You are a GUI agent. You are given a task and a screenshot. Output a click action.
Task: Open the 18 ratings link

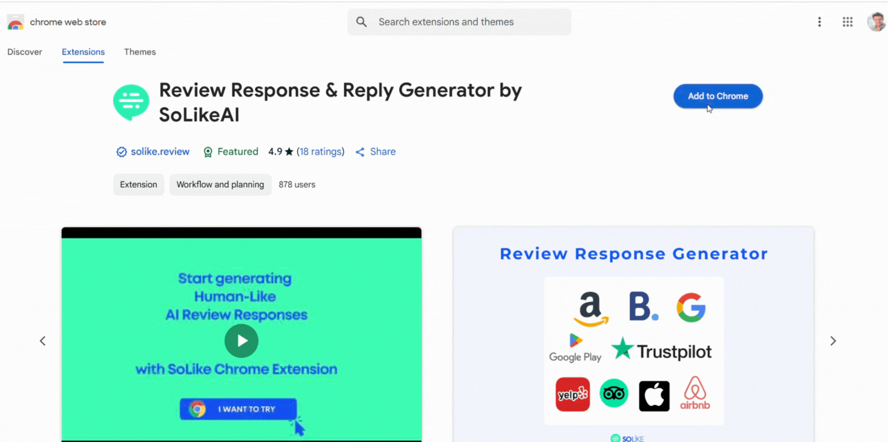(320, 152)
